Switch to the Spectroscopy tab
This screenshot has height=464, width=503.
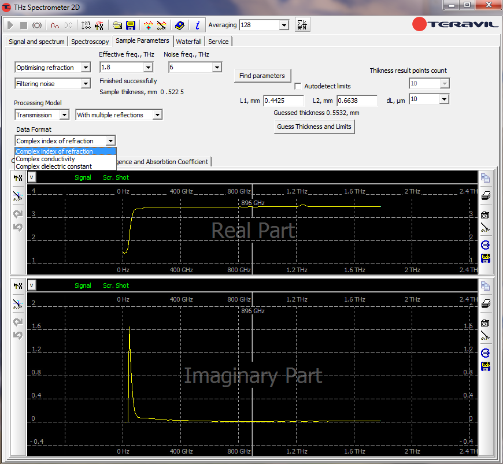[90, 42]
